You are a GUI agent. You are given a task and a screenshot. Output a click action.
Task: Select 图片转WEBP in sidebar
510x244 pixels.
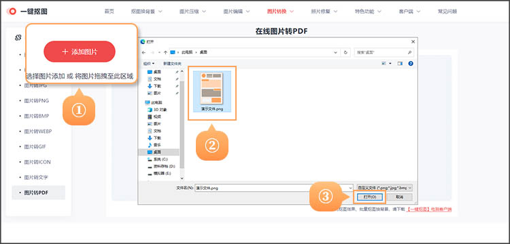pos(37,131)
